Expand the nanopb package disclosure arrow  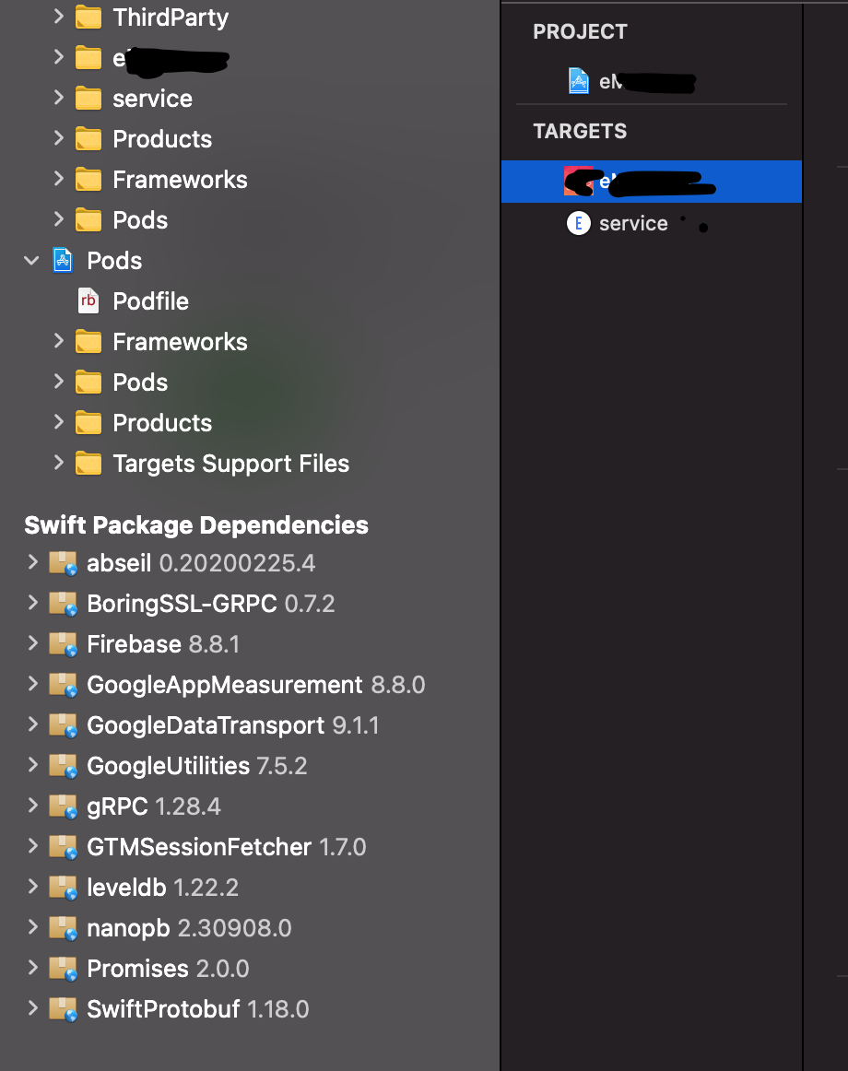click(32, 928)
